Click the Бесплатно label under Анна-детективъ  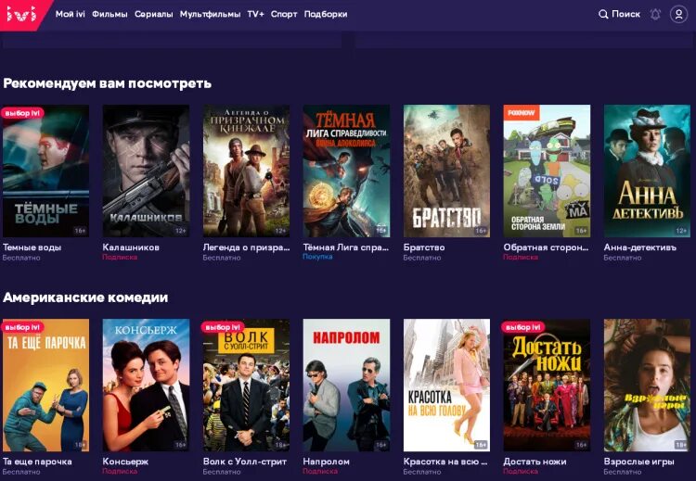tap(623, 258)
